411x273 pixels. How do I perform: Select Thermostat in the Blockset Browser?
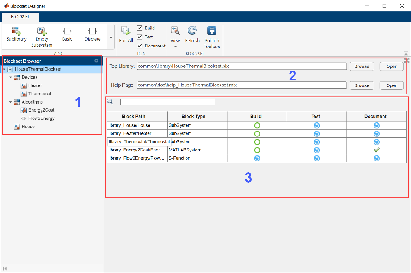tap(40, 94)
